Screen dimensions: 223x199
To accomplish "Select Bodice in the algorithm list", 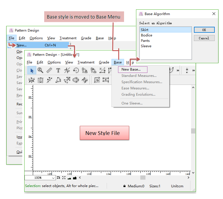I will (147, 35).
